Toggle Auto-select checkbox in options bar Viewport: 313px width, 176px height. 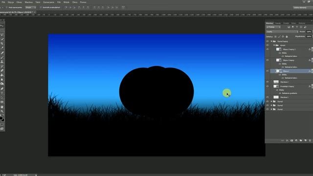(x=6, y=7)
